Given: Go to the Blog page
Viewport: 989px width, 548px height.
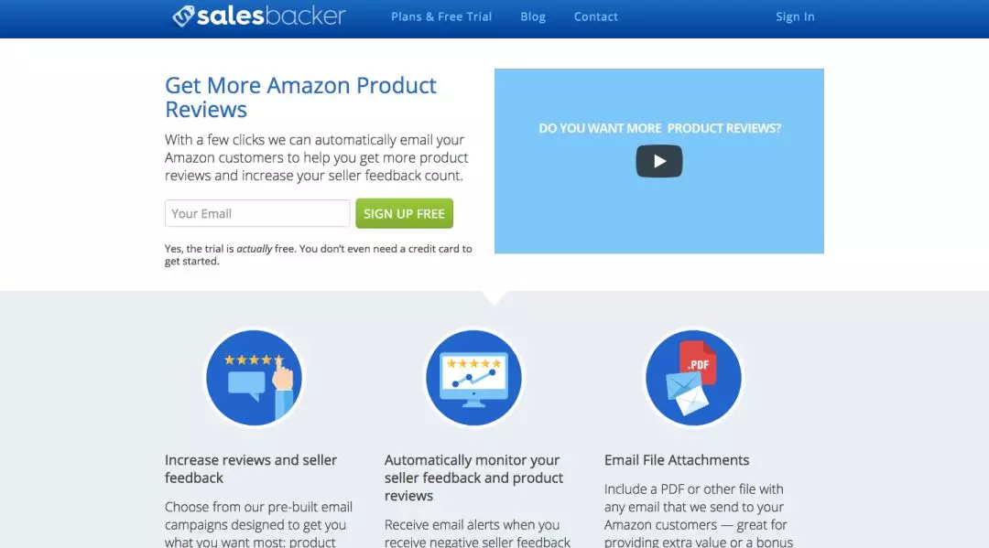Looking at the screenshot, I should tap(532, 17).
